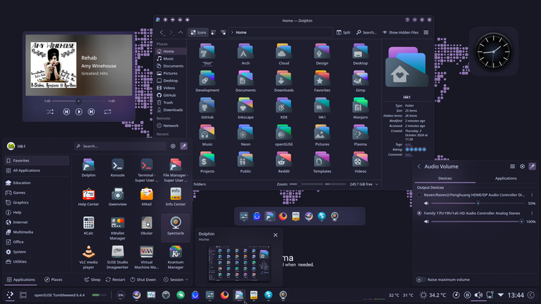Click Firefox icon in the taskbar
The width and height of the screenshot is (541, 304).
pos(224,295)
